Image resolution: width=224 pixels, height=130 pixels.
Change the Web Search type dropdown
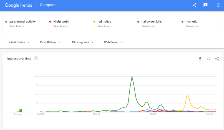113,42
